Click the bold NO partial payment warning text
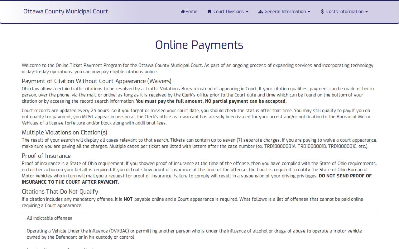 tap(211, 101)
